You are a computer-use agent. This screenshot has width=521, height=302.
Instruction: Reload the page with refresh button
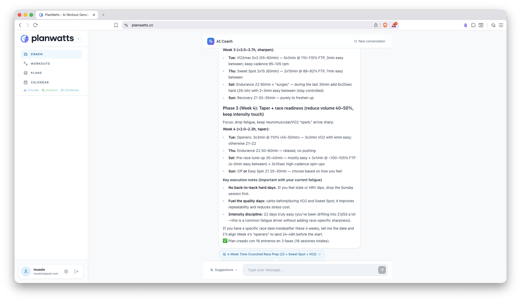coord(35,25)
